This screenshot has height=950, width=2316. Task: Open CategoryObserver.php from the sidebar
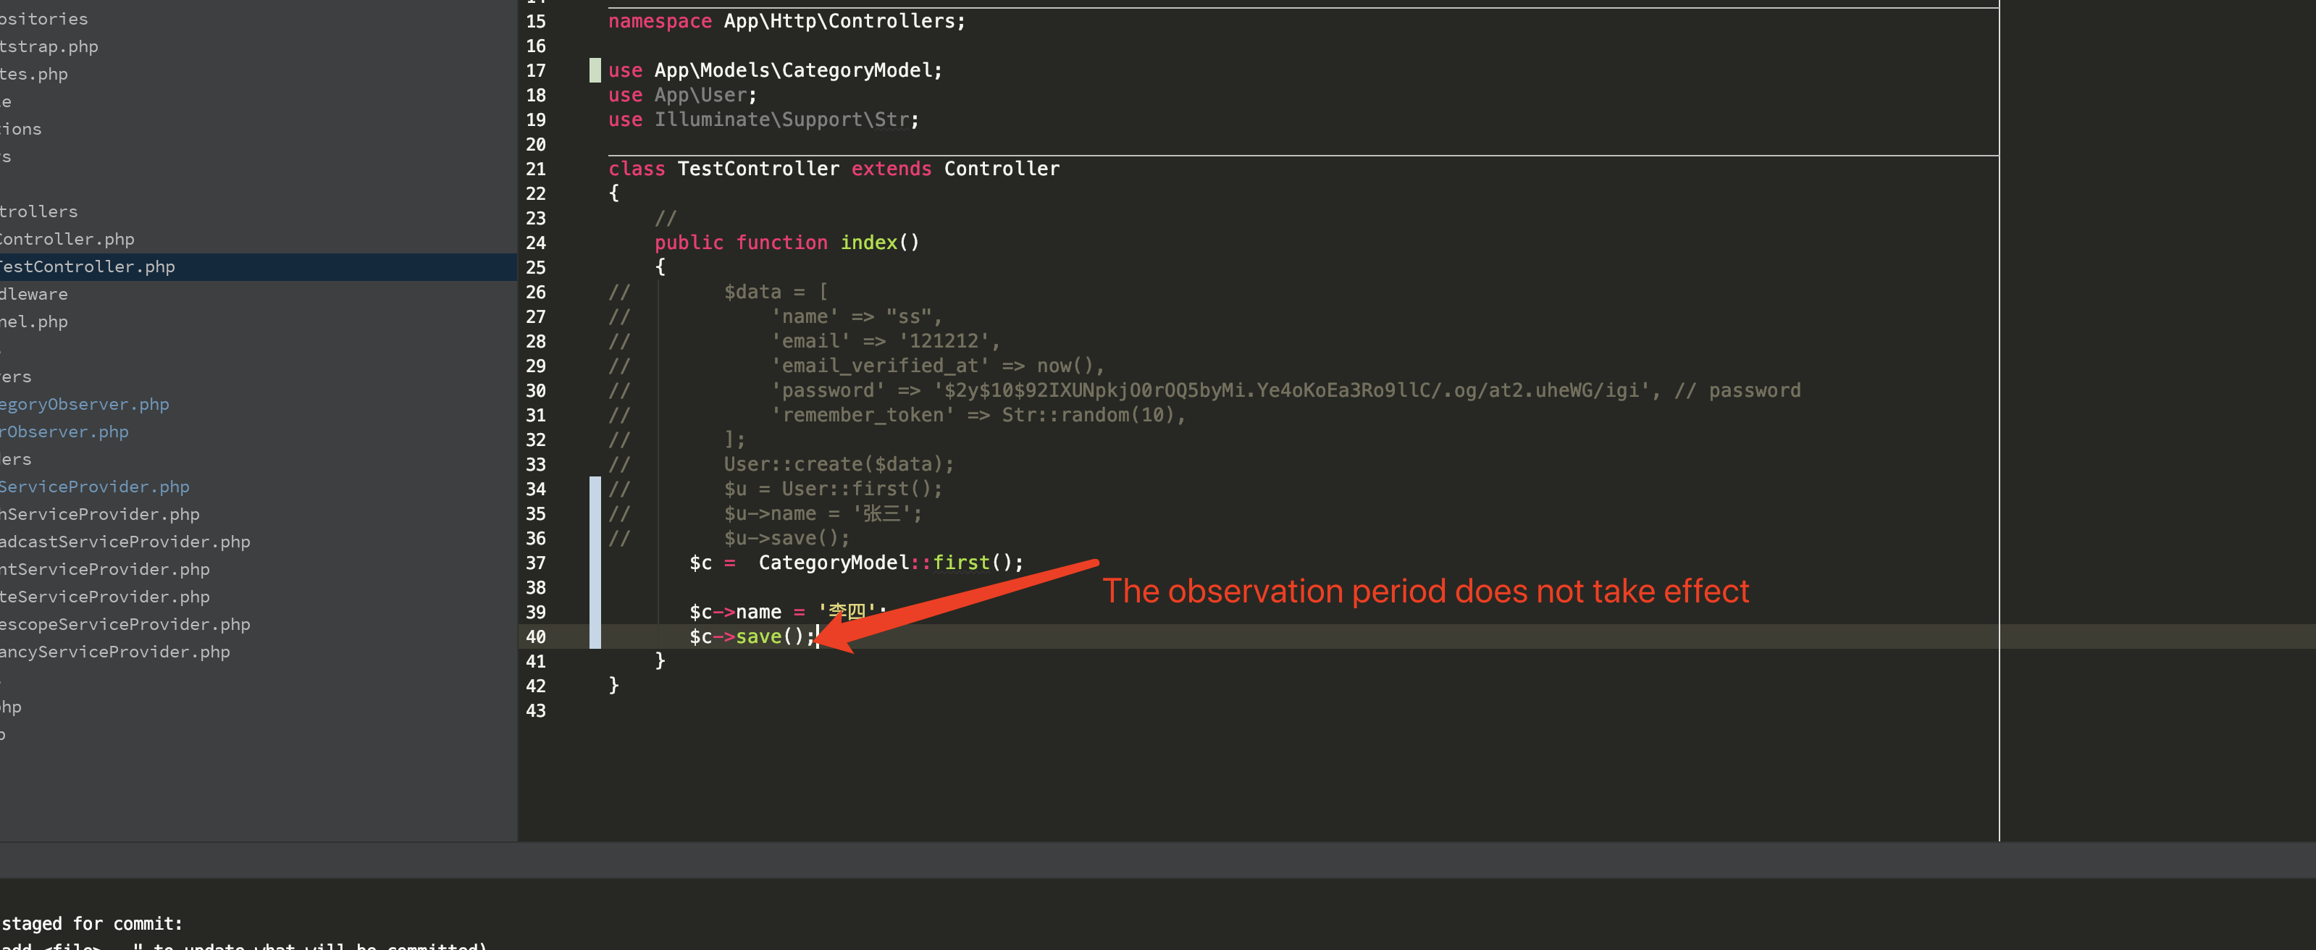[85, 405]
